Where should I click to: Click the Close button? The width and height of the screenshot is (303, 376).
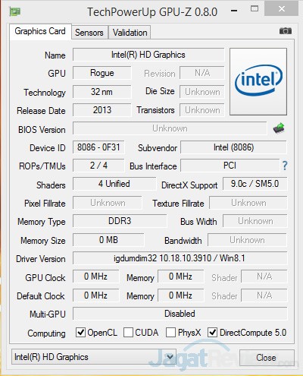267,358
